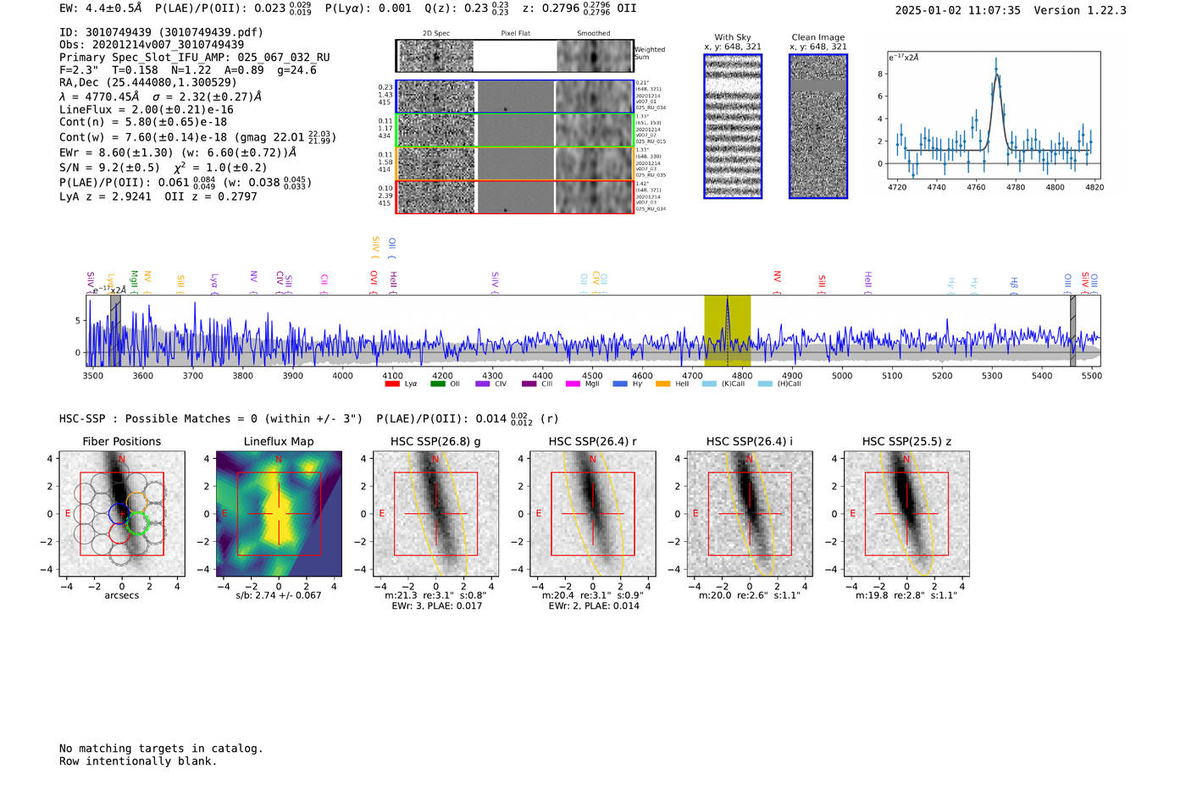
Task: Click the ID 3010749439 text line
Action: point(161,32)
